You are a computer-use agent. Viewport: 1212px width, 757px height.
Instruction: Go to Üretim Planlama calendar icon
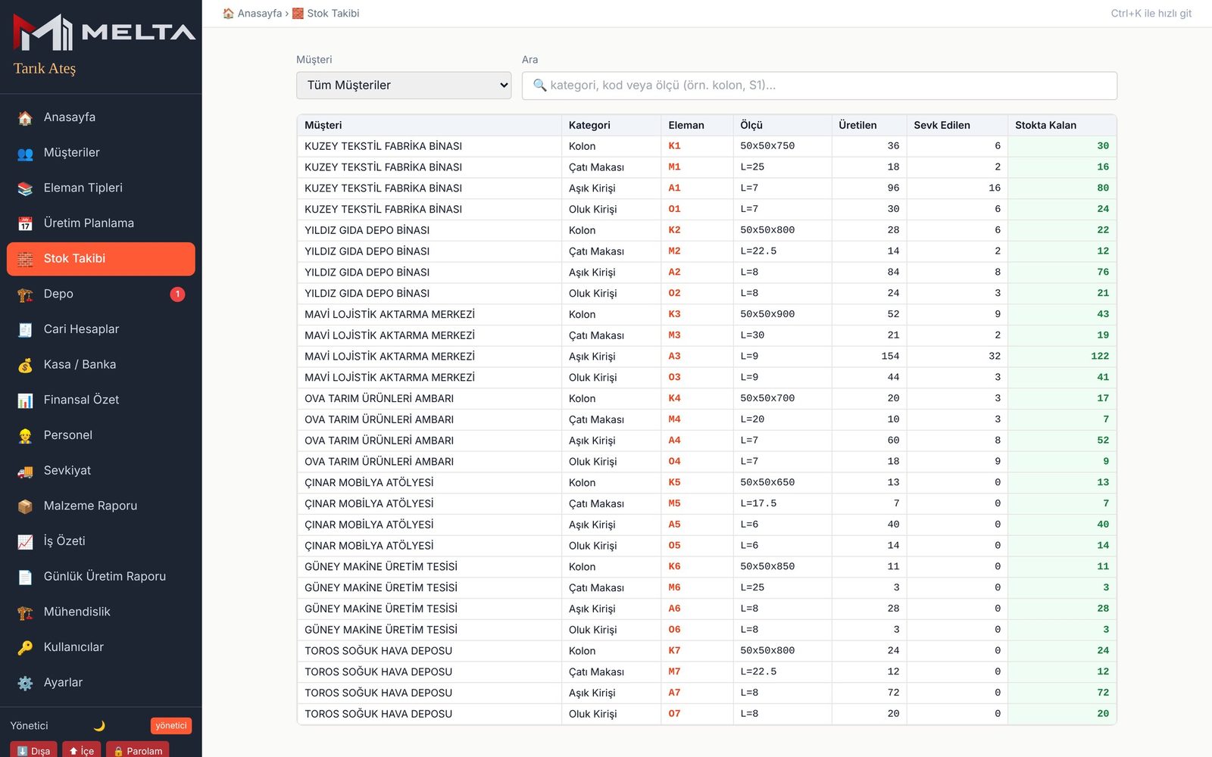point(25,223)
